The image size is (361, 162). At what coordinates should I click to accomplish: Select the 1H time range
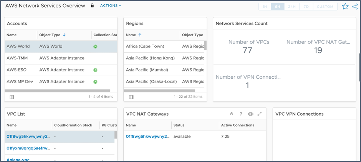(265, 7)
